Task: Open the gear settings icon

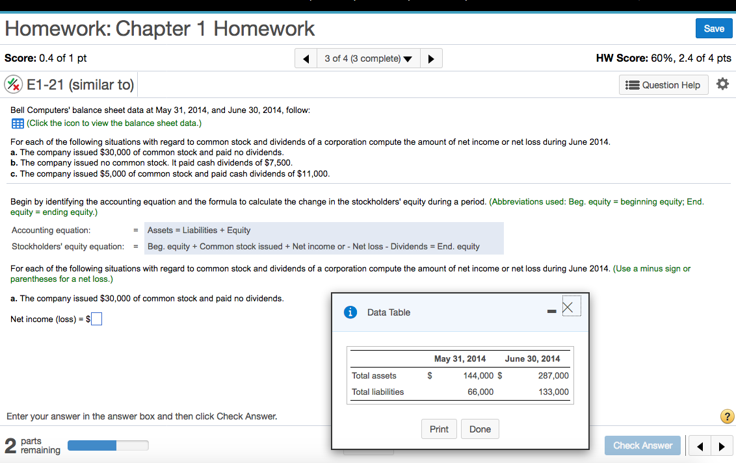Action: [722, 83]
